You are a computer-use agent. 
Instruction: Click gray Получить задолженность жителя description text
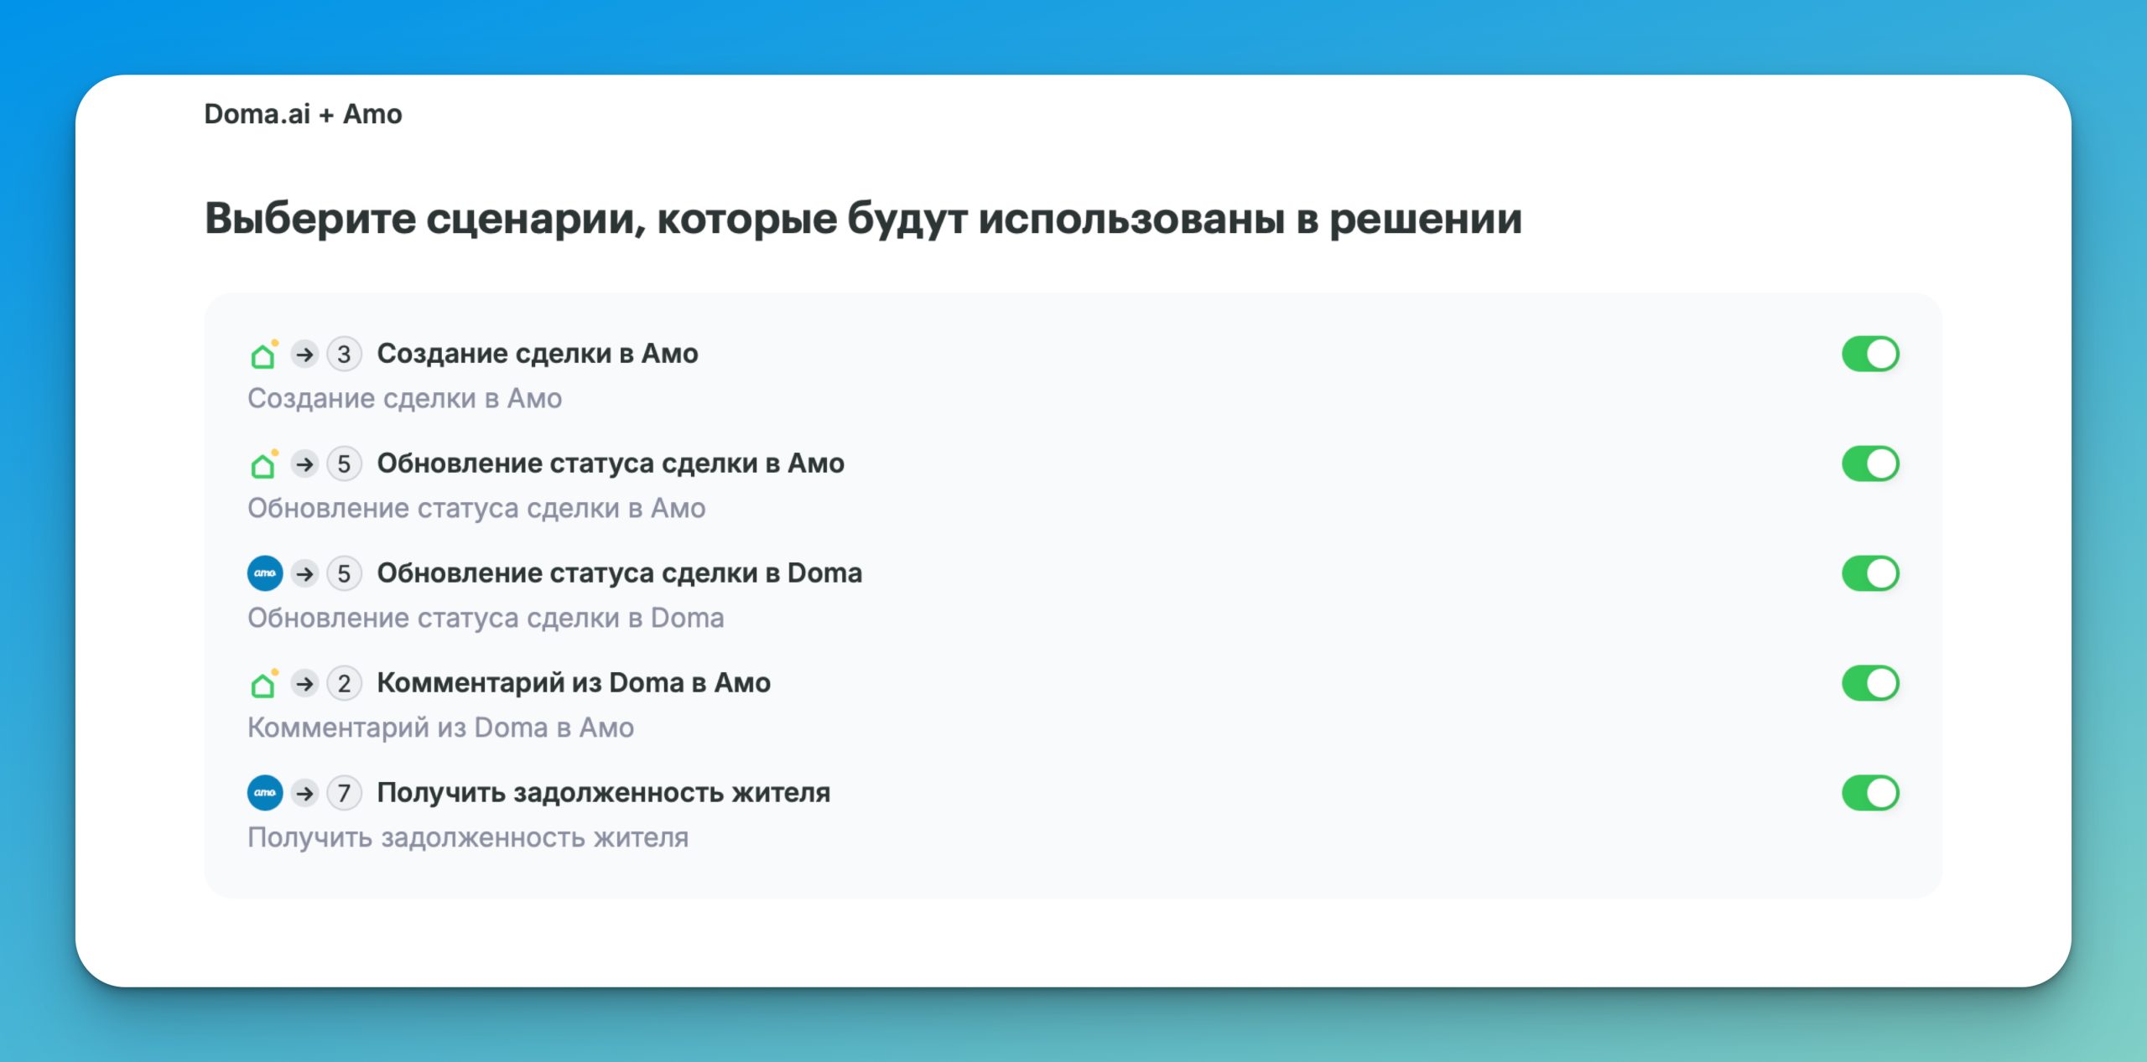point(468,837)
